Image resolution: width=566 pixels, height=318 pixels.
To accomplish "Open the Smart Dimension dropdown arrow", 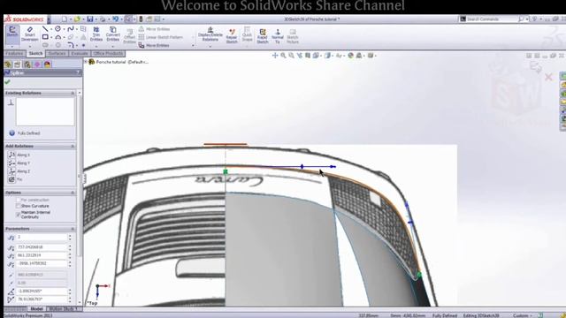I will [x=29, y=46].
